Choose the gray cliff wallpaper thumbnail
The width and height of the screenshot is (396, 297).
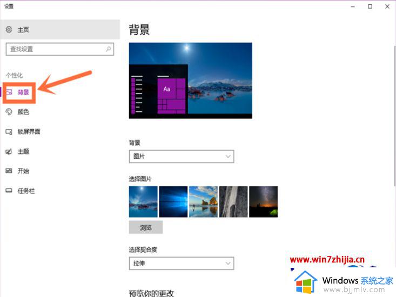coord(233,201)
